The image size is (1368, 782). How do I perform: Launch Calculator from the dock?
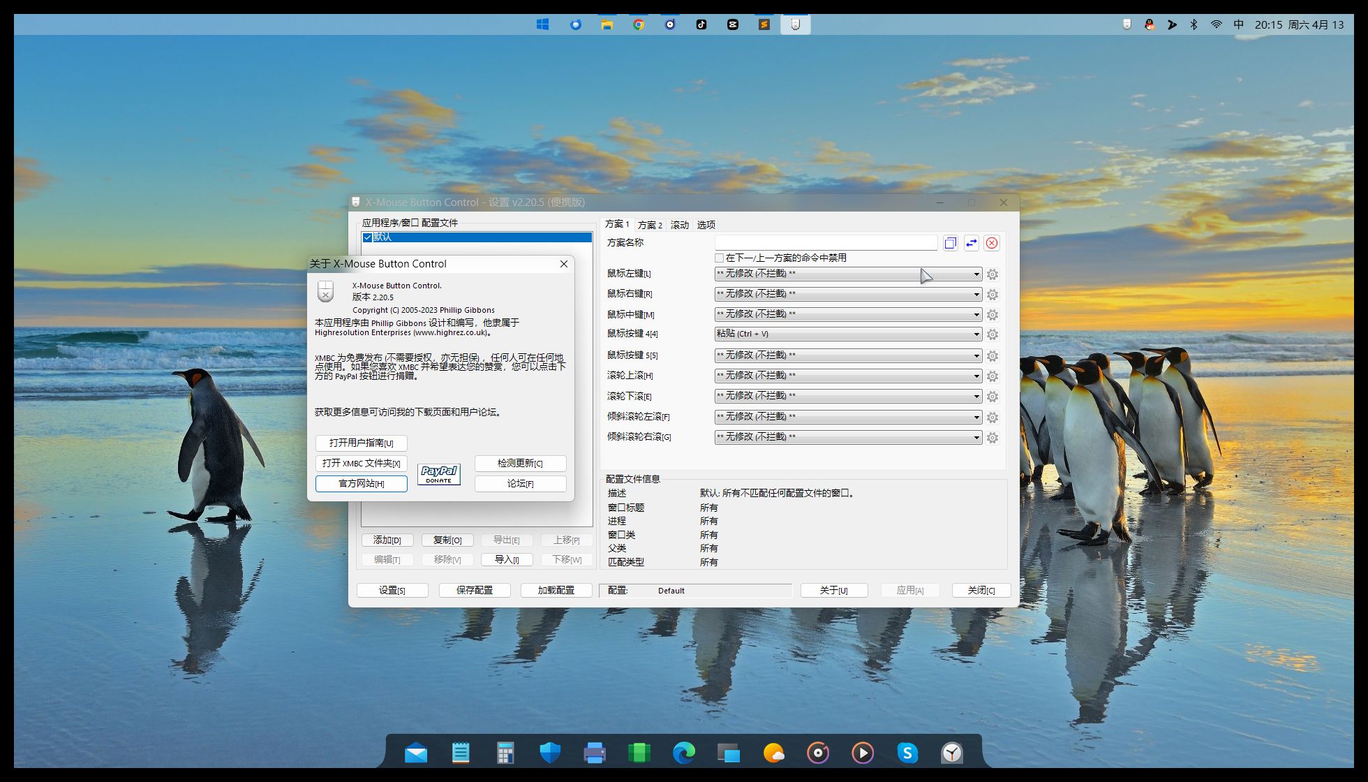coord(505,753)
